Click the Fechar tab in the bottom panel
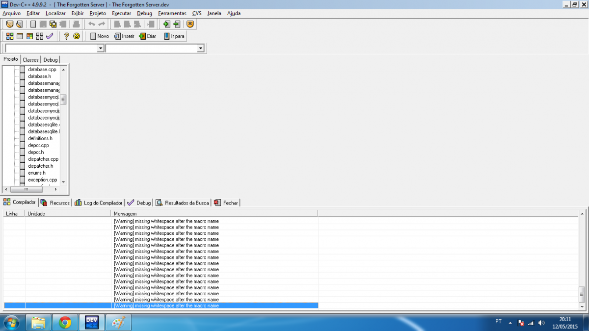Screen dimensions: 589x331 [226, 203]
